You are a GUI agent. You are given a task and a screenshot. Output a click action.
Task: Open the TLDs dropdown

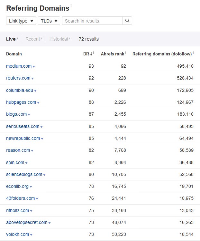49,21
